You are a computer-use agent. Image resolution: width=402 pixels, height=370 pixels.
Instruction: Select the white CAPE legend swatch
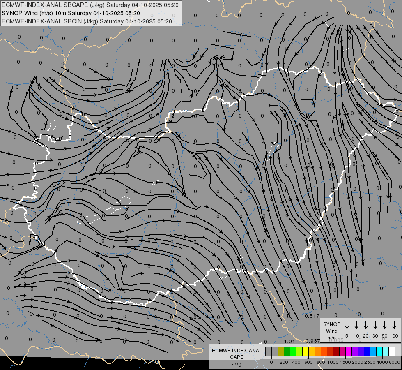[392, 352]
